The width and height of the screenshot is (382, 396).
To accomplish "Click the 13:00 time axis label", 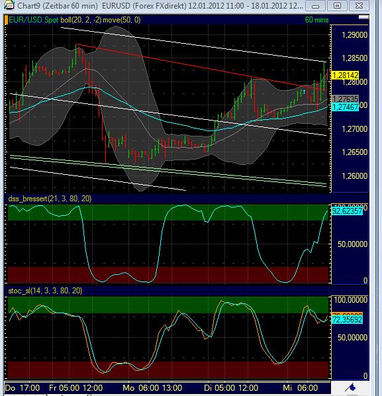I will tap(171, 388).
